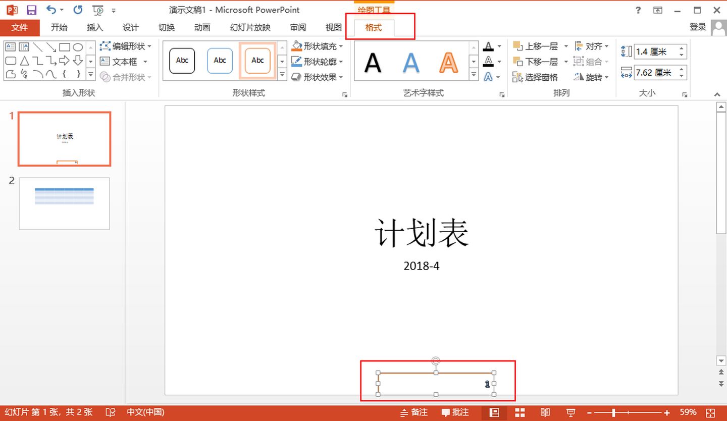Toggle the Notes (备注) pane
The width and height of the screenshot is (727, 421).
[414, 412]
